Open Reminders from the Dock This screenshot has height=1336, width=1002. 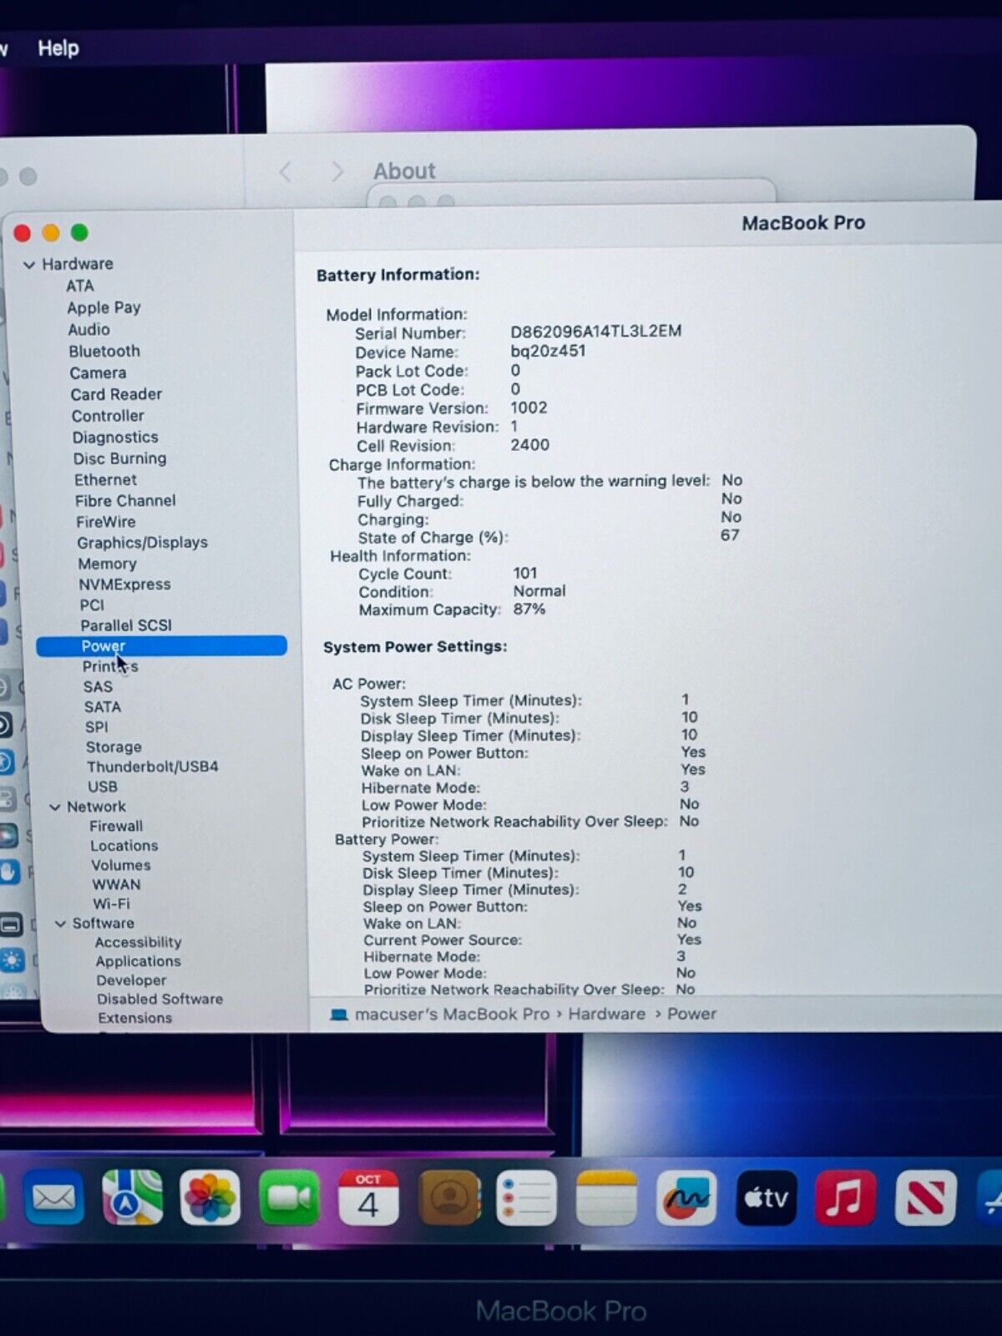tap(526, 1198)
